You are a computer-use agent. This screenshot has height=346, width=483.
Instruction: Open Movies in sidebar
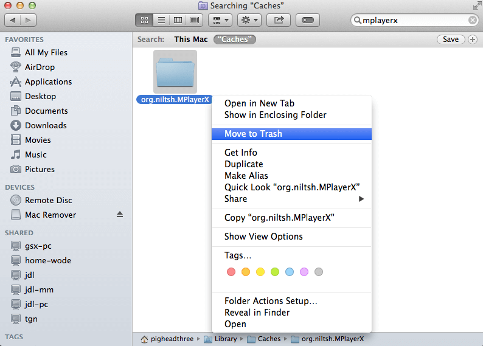(38, 140)
